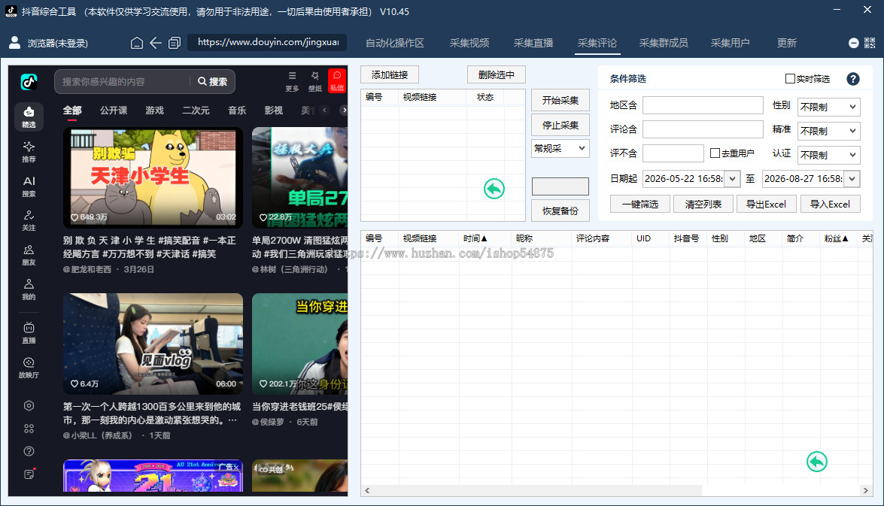Click the browser home icon
This screenshot has height=506, width=884.
[x=136, y=43]
